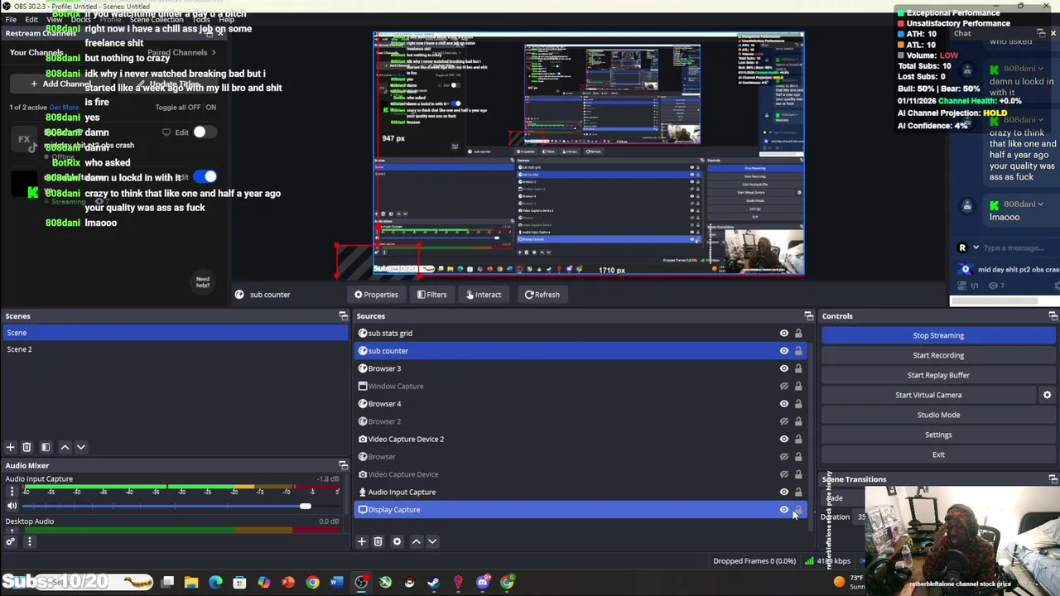Refresh the sub counter browser source

pyautogui.click(x=542, y=295)
